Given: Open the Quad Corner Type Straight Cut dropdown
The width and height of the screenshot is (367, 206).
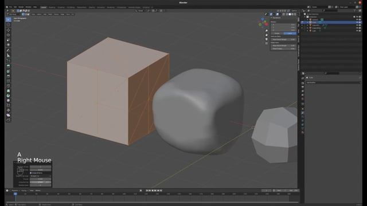Looking at the screenshot, I should pyautogui.click(x=41, y=176).
